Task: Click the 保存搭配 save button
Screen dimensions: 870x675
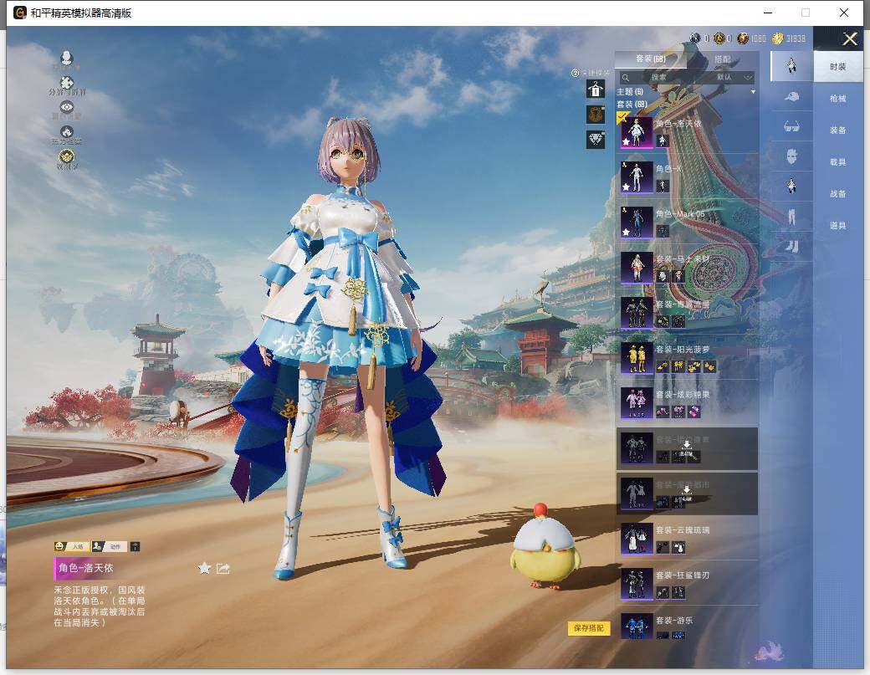Action: click(x=589, y=628)
